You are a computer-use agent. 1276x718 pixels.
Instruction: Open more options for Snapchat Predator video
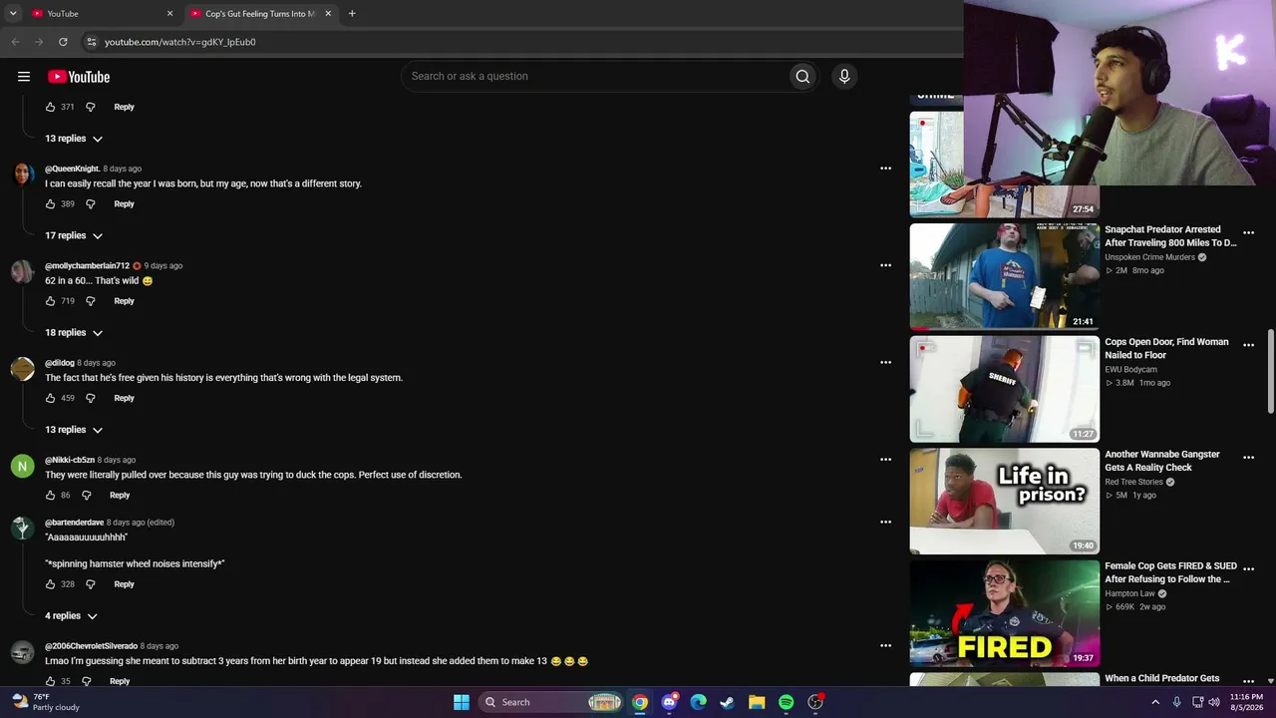coord(1248,233)
